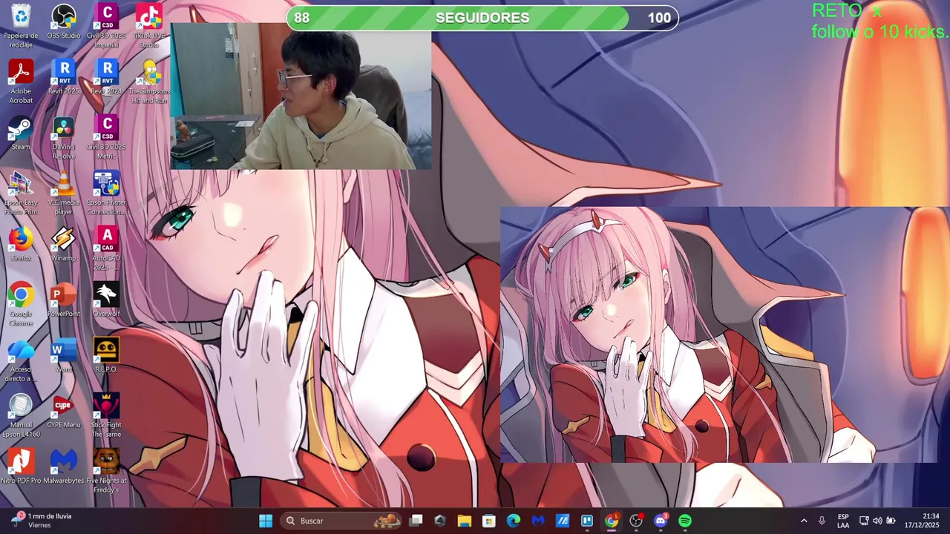950x534 pixels.
Task: Click the Revit 2025 shortcut
Action: (x=64, y=77)
